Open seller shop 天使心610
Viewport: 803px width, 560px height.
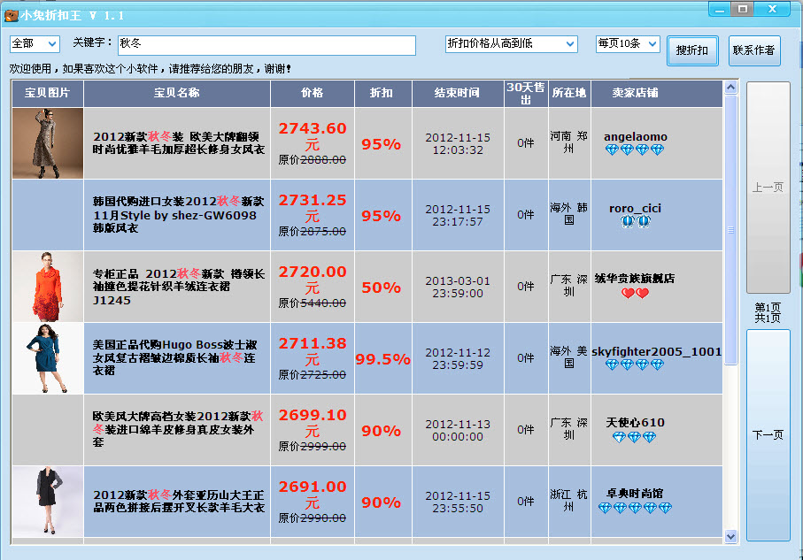[635, 423]
